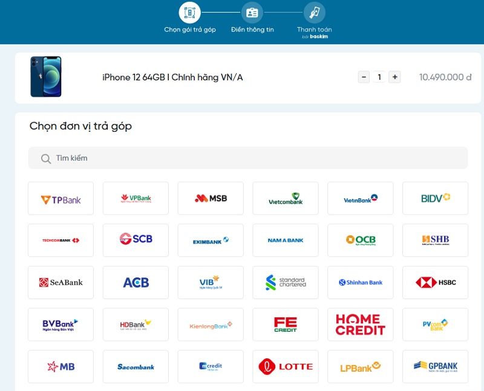This screenshot has width=484, height=391.
Task: Select Sacombank as the provider
Action: (136, 366)
